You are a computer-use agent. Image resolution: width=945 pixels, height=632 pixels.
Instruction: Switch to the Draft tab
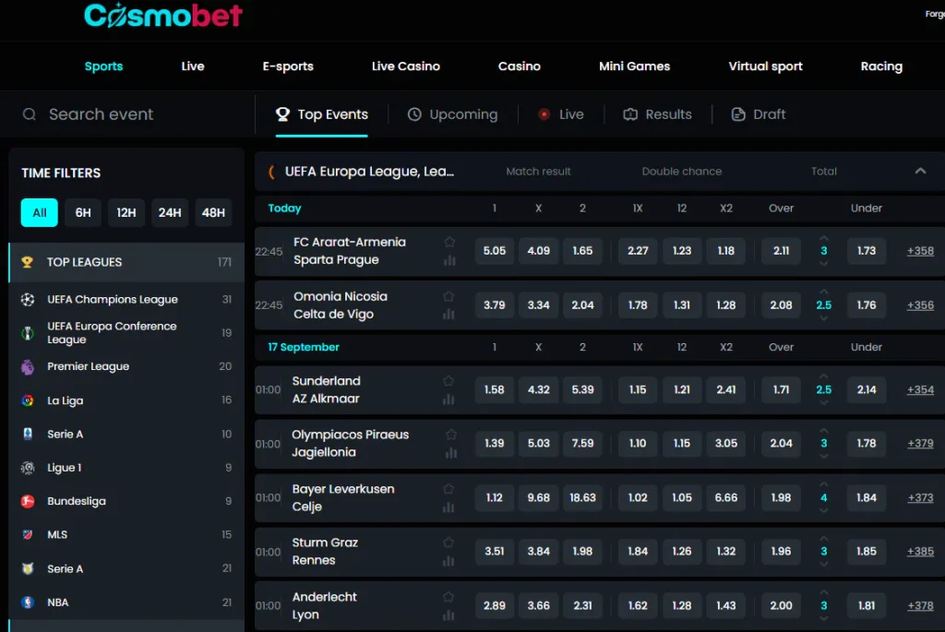(759, 114)
